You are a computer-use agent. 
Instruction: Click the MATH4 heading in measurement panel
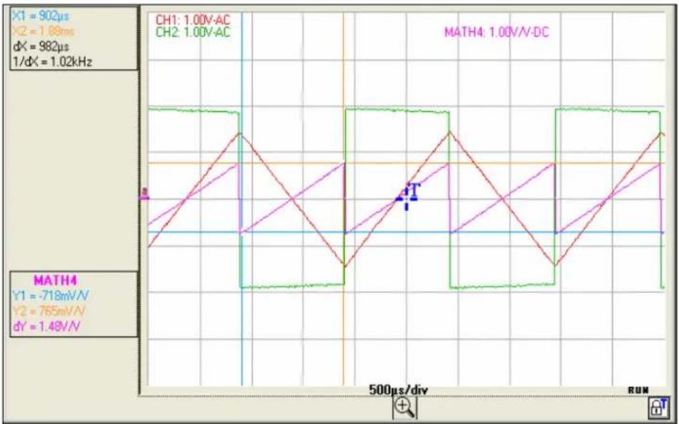click(56, 280)
